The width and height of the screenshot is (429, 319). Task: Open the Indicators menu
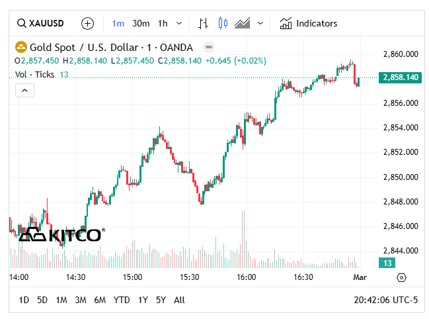click(x=309, y=23)
